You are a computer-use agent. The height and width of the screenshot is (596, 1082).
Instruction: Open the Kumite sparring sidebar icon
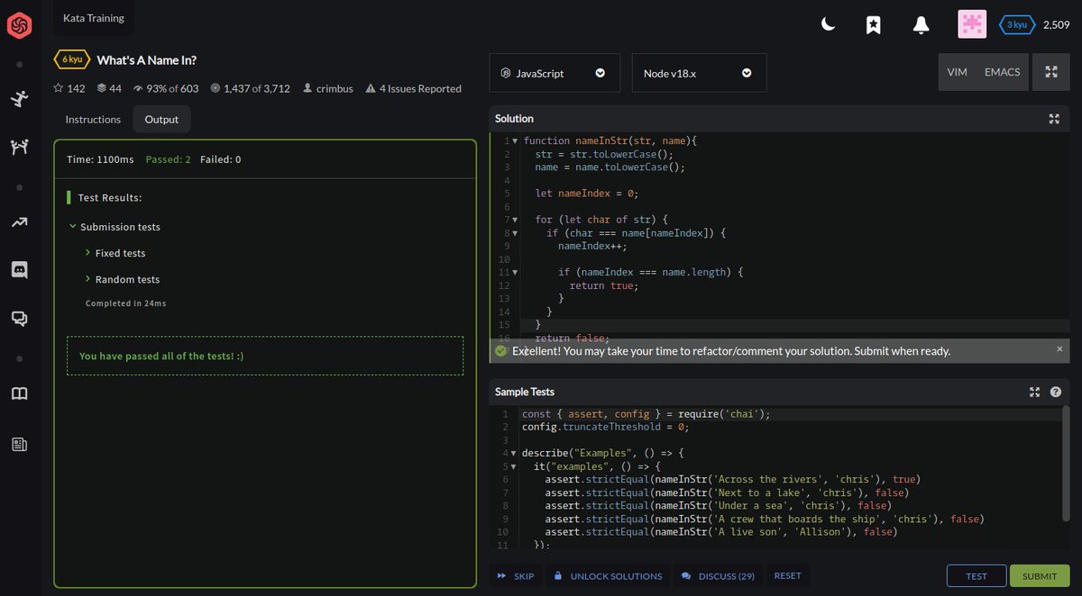(19, 147)
